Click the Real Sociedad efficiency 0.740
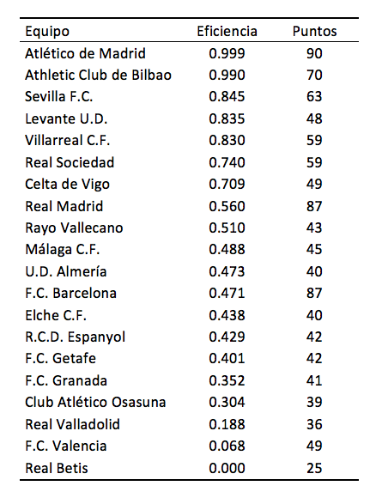The height and width of the screenshot is (504, 388). (x=227, y=162)
